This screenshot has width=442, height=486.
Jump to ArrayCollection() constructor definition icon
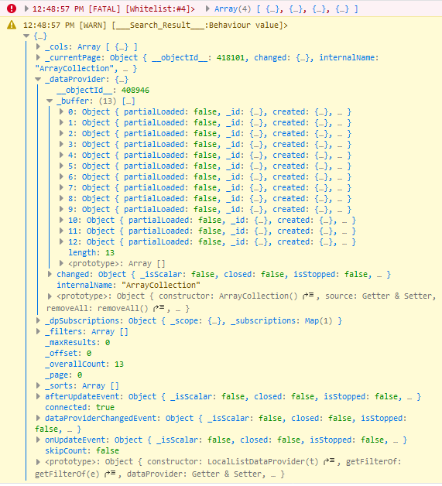[308, 296]
